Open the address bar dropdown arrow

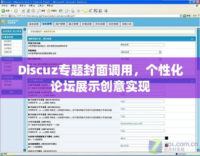180,16
